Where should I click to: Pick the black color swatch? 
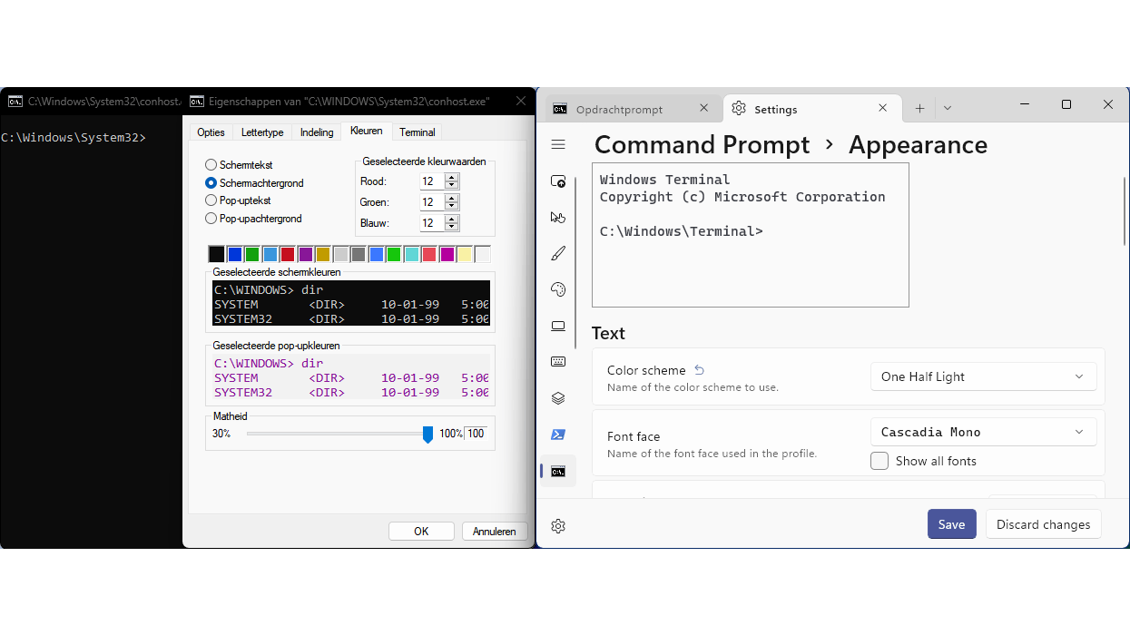[217, 254]
